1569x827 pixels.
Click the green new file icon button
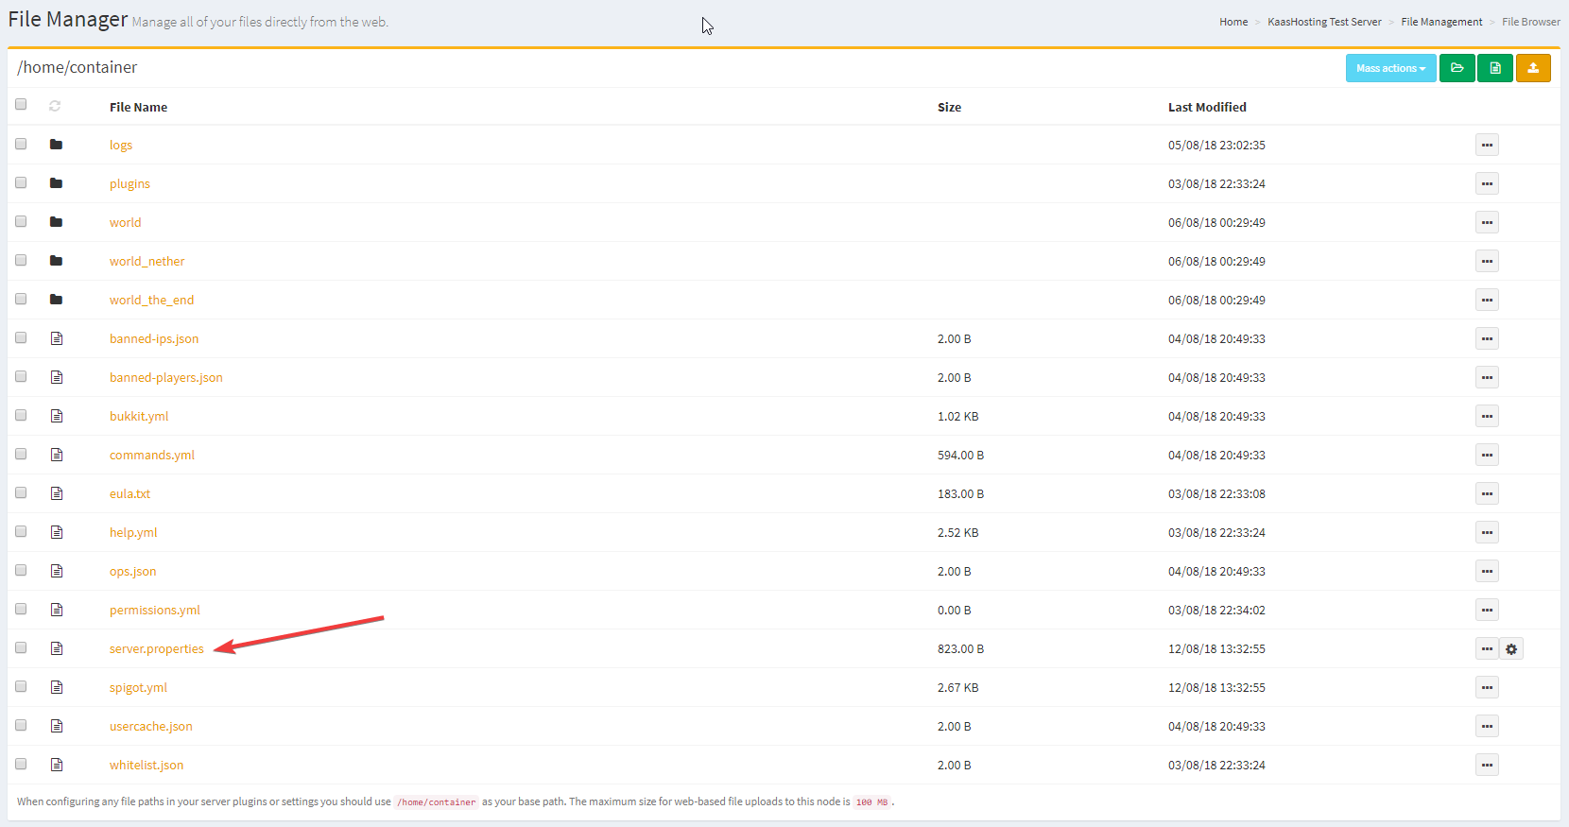click(1494, 68)
